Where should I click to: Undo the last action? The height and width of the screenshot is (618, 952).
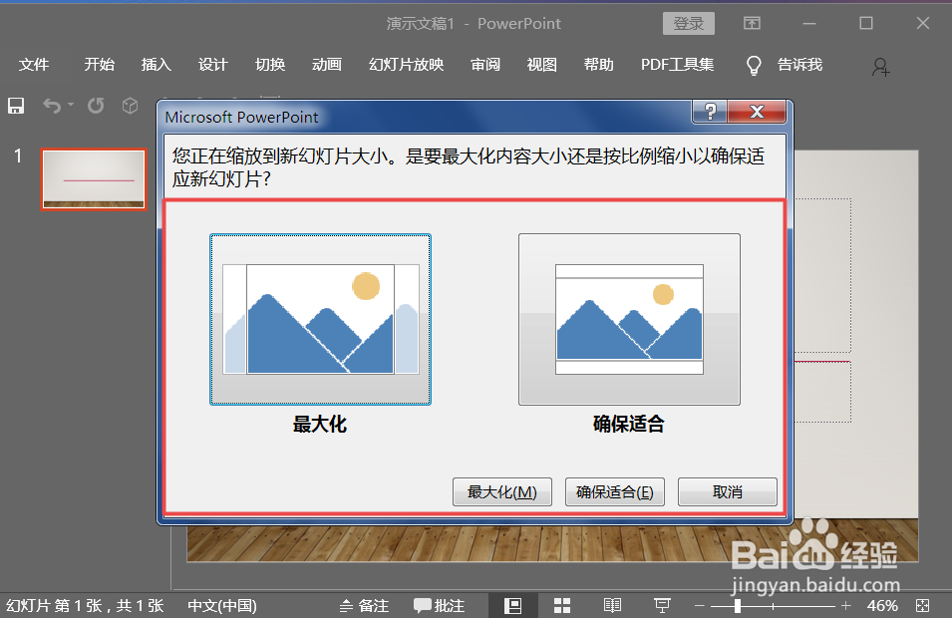(x=52, y=107)
